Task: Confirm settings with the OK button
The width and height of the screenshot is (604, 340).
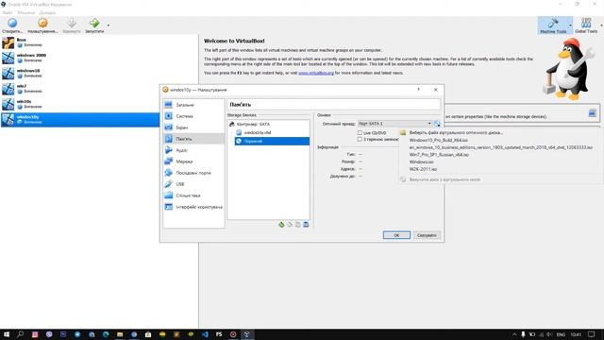Action: 396,235
